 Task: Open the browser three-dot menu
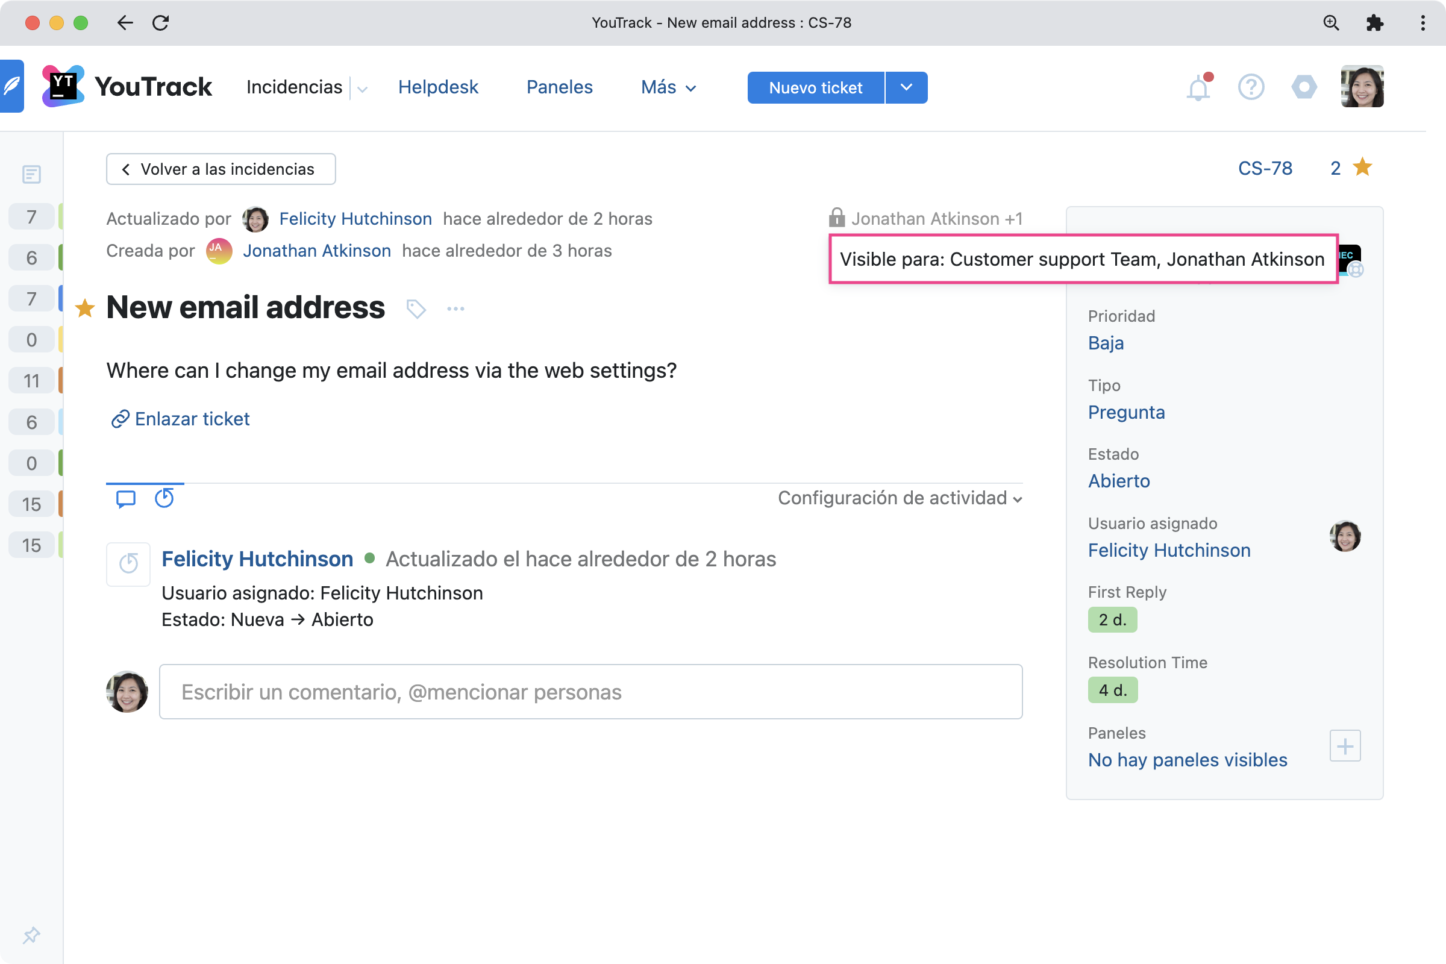click(x=1423, y=23)
